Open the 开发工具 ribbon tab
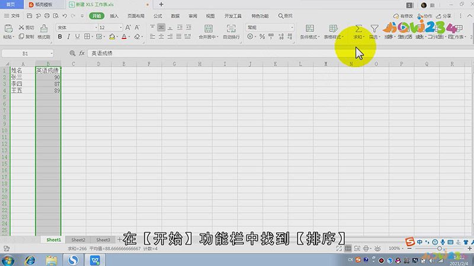474x266 pixels. pos(233,16)
